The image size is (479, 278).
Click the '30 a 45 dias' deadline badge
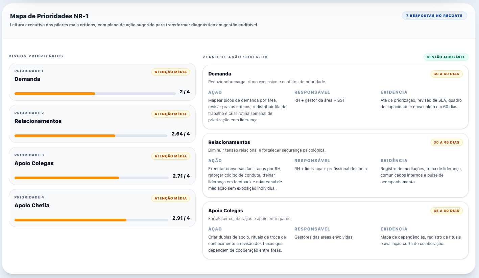click(447, 143)
